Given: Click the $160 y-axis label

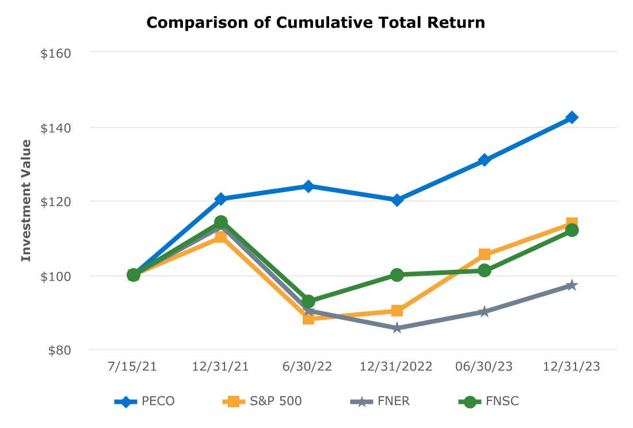Looking at the screenshot, I should [56, 53].
